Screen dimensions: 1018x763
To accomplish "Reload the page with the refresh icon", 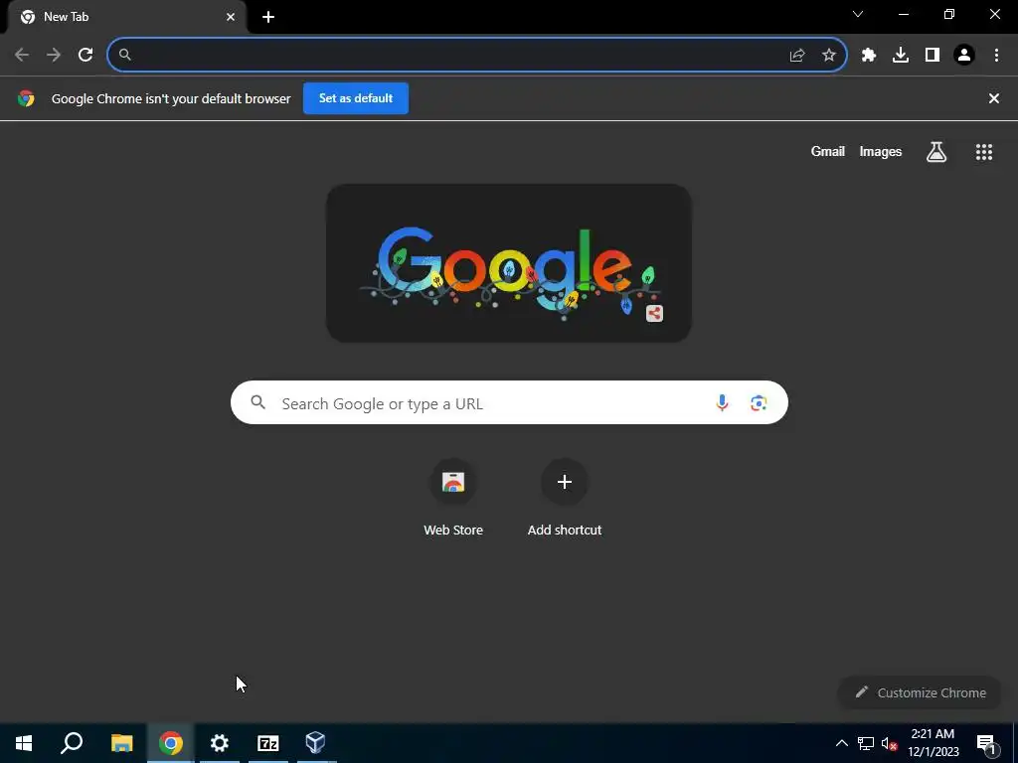I will coord(85,55).
